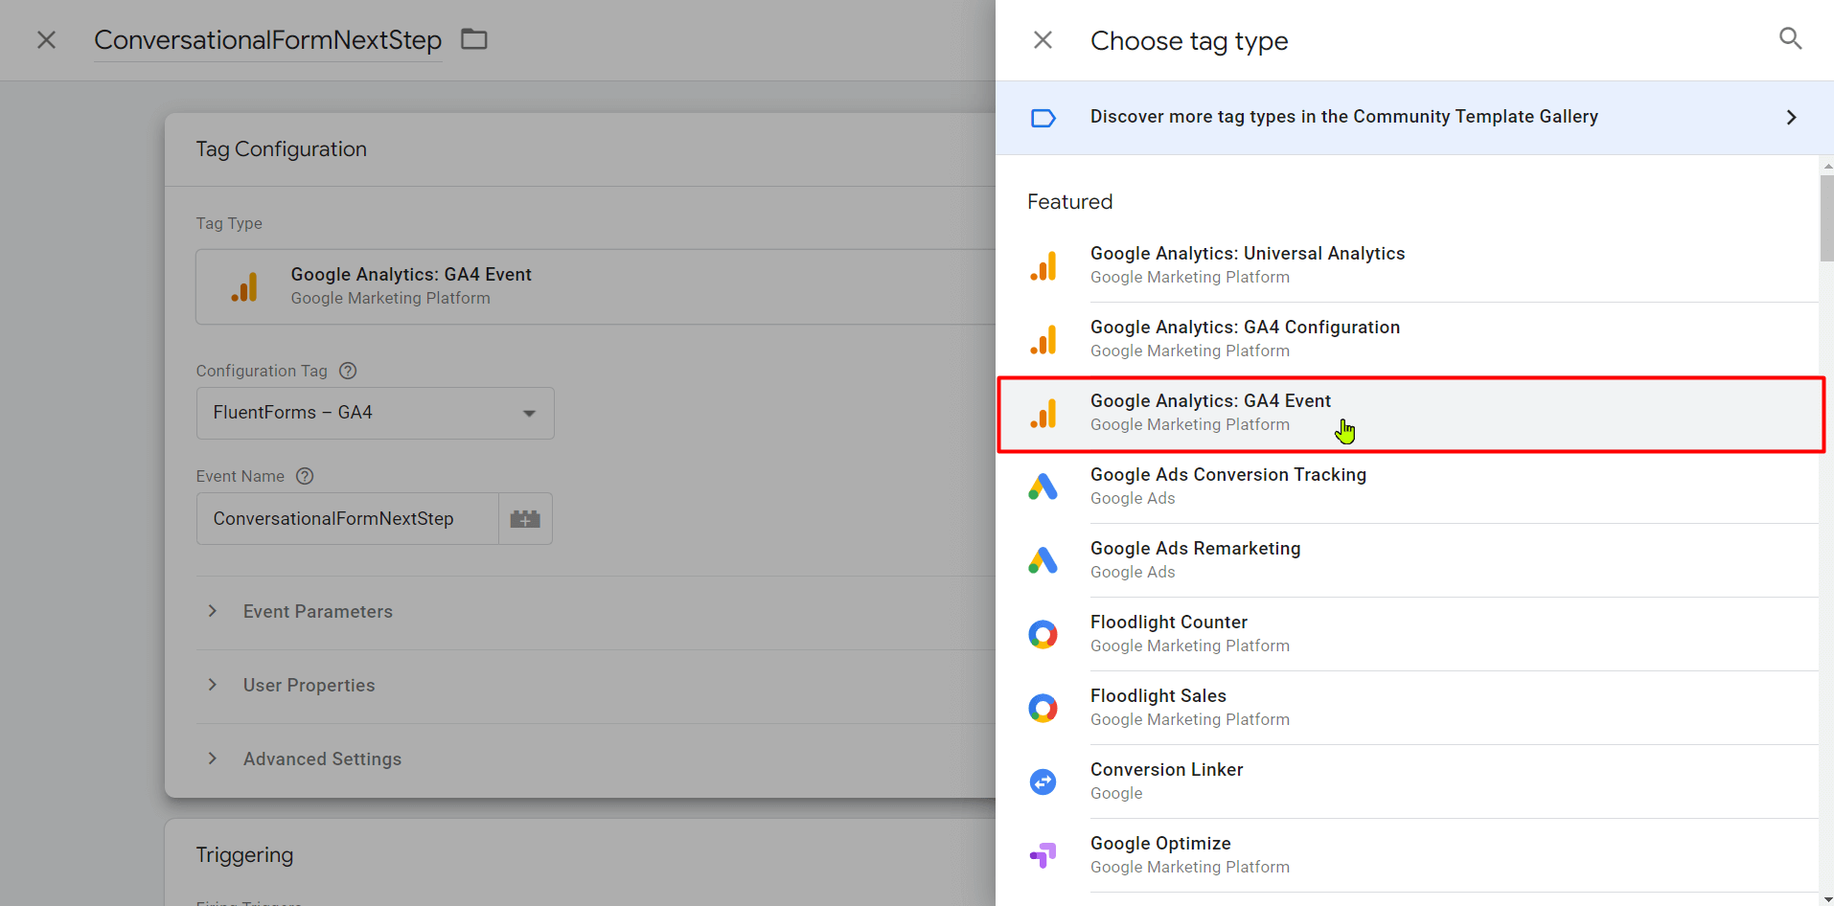Click the help icon next to Configuration Tag
1834x906 pixels.
tap(348, 371)
